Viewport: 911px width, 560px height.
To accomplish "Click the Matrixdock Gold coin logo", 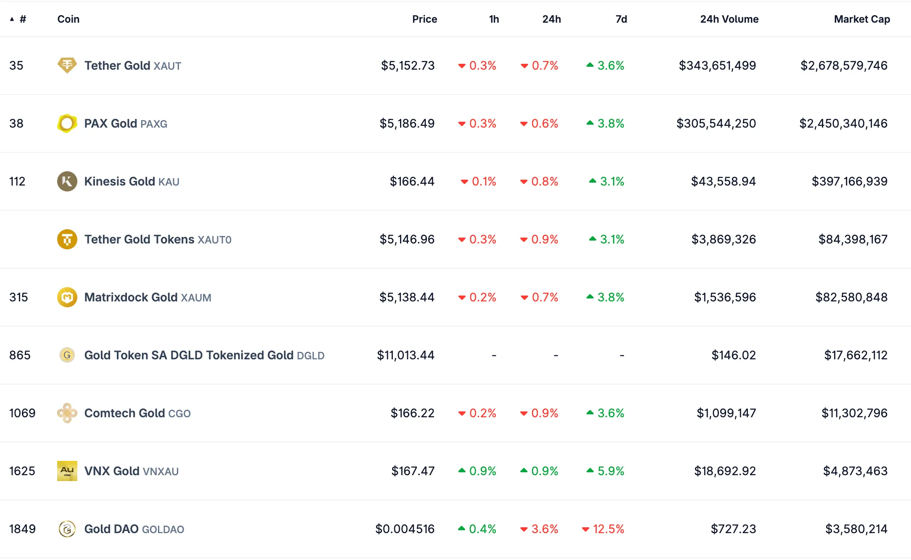I will (67, 297).
